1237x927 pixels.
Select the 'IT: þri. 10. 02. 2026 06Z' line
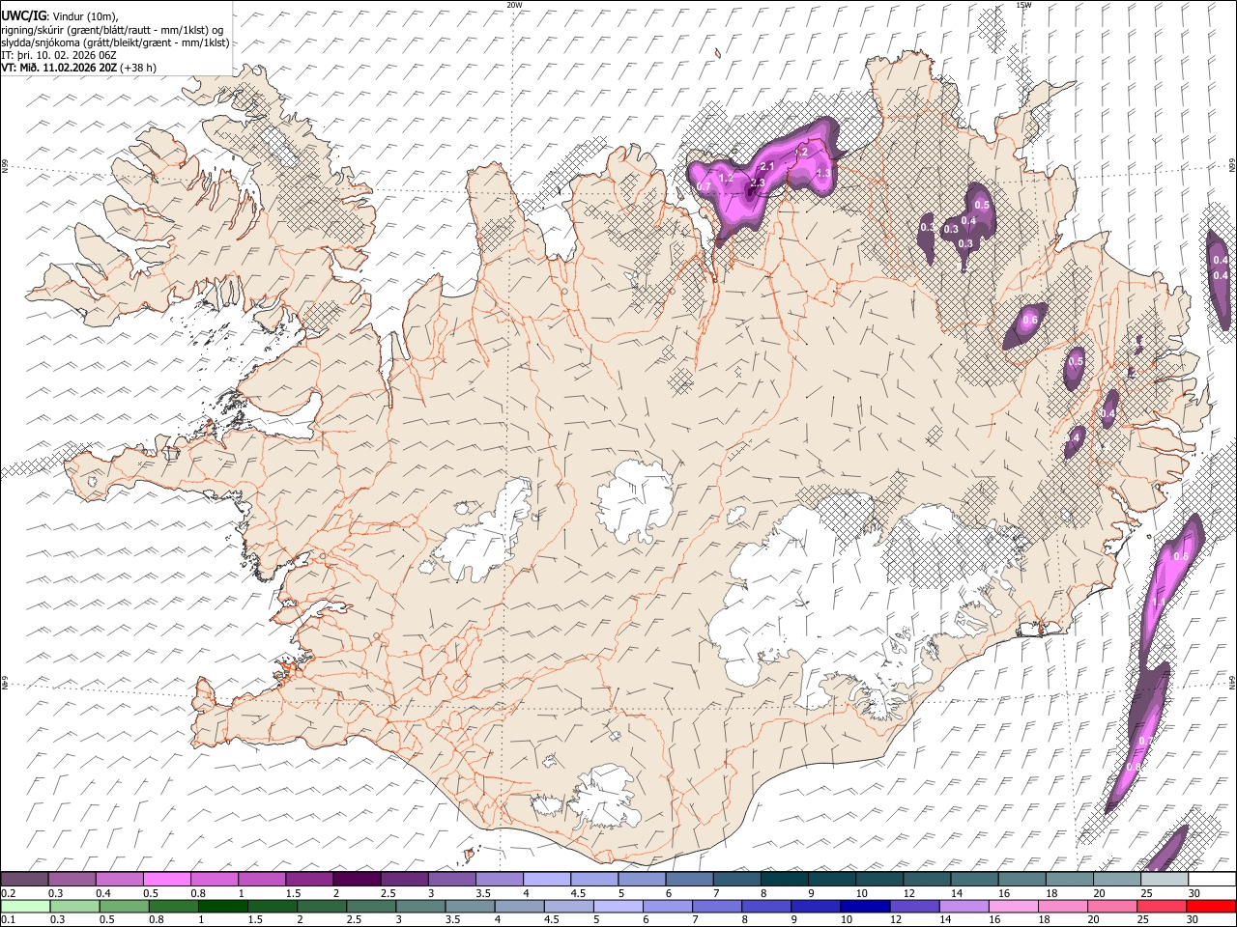59,55
